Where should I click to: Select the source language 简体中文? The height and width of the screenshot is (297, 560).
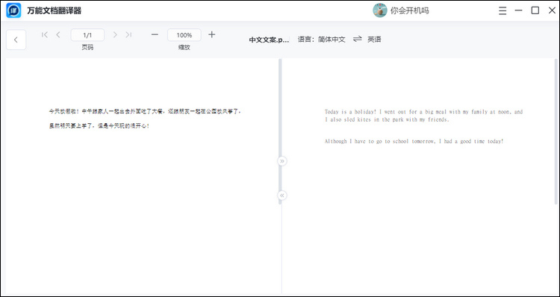point(332,40)
